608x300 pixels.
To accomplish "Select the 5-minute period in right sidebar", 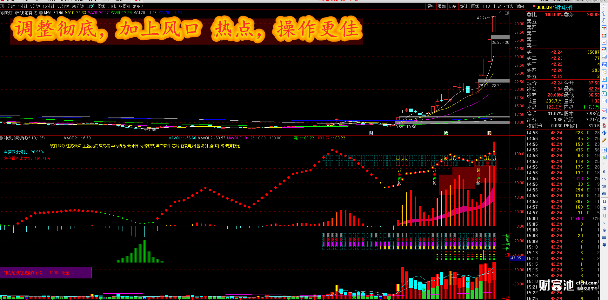I will click(x=604, y=172).
